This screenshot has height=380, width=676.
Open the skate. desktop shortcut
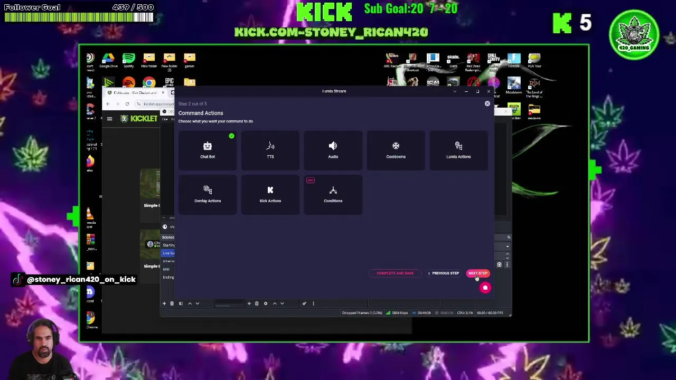(453, 60)
